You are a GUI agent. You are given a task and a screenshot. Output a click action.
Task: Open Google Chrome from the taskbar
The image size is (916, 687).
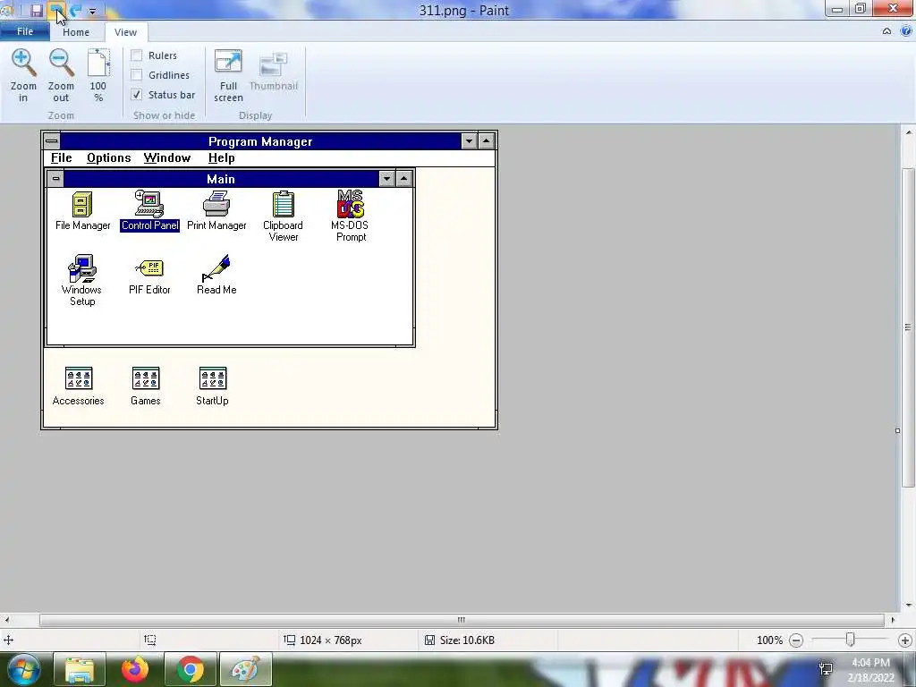click(191, 670)
